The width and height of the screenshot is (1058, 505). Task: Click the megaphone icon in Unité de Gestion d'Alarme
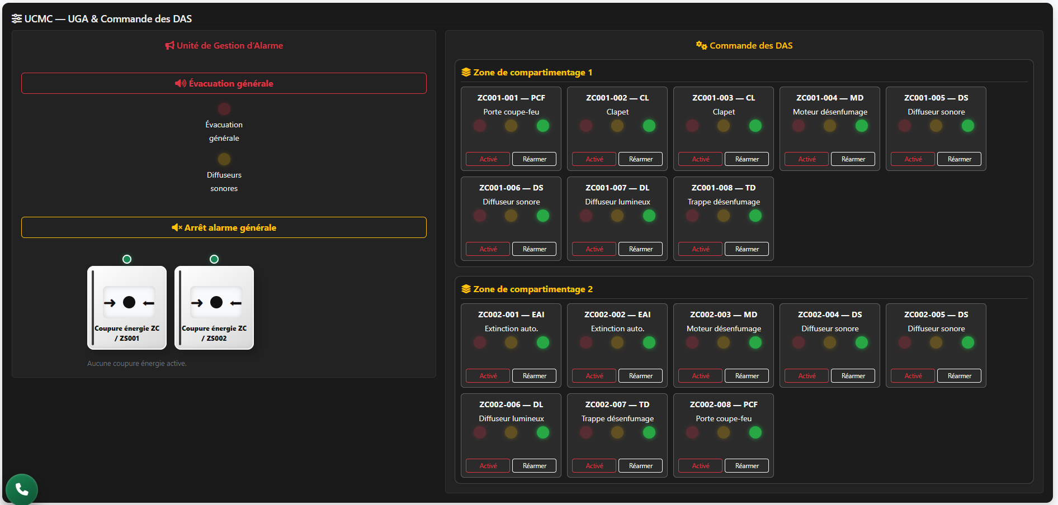coord(170,46)
